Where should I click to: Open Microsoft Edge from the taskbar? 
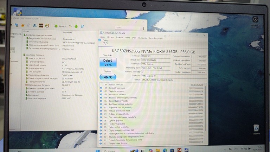point(165,151)
